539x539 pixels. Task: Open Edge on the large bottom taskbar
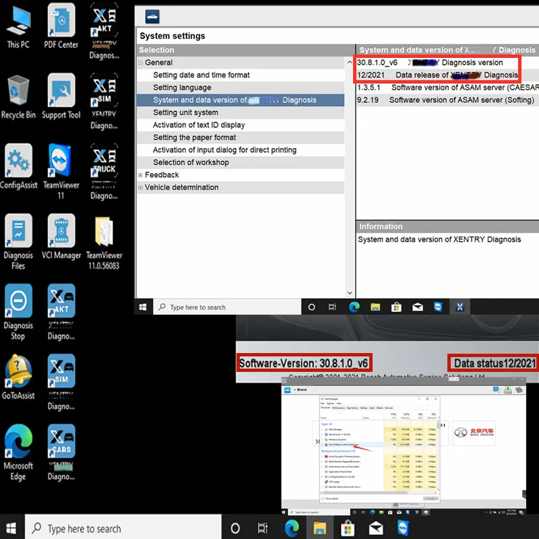[x=292, y=528]
